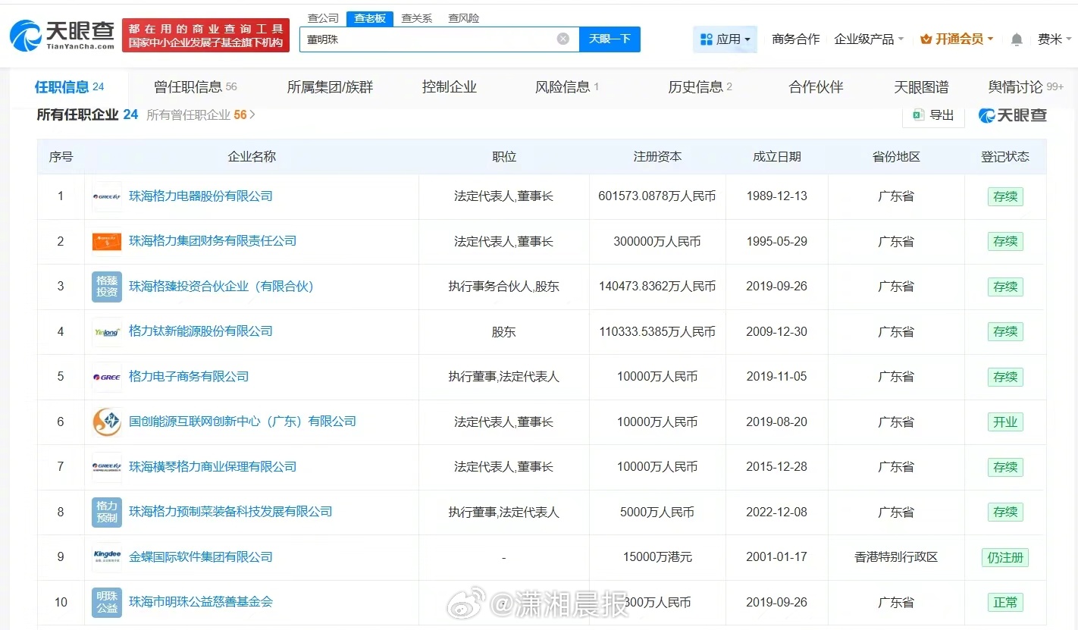Select the 明珠公益 logo image
The height and width of the screenshot is (630, 1078).
106,602
